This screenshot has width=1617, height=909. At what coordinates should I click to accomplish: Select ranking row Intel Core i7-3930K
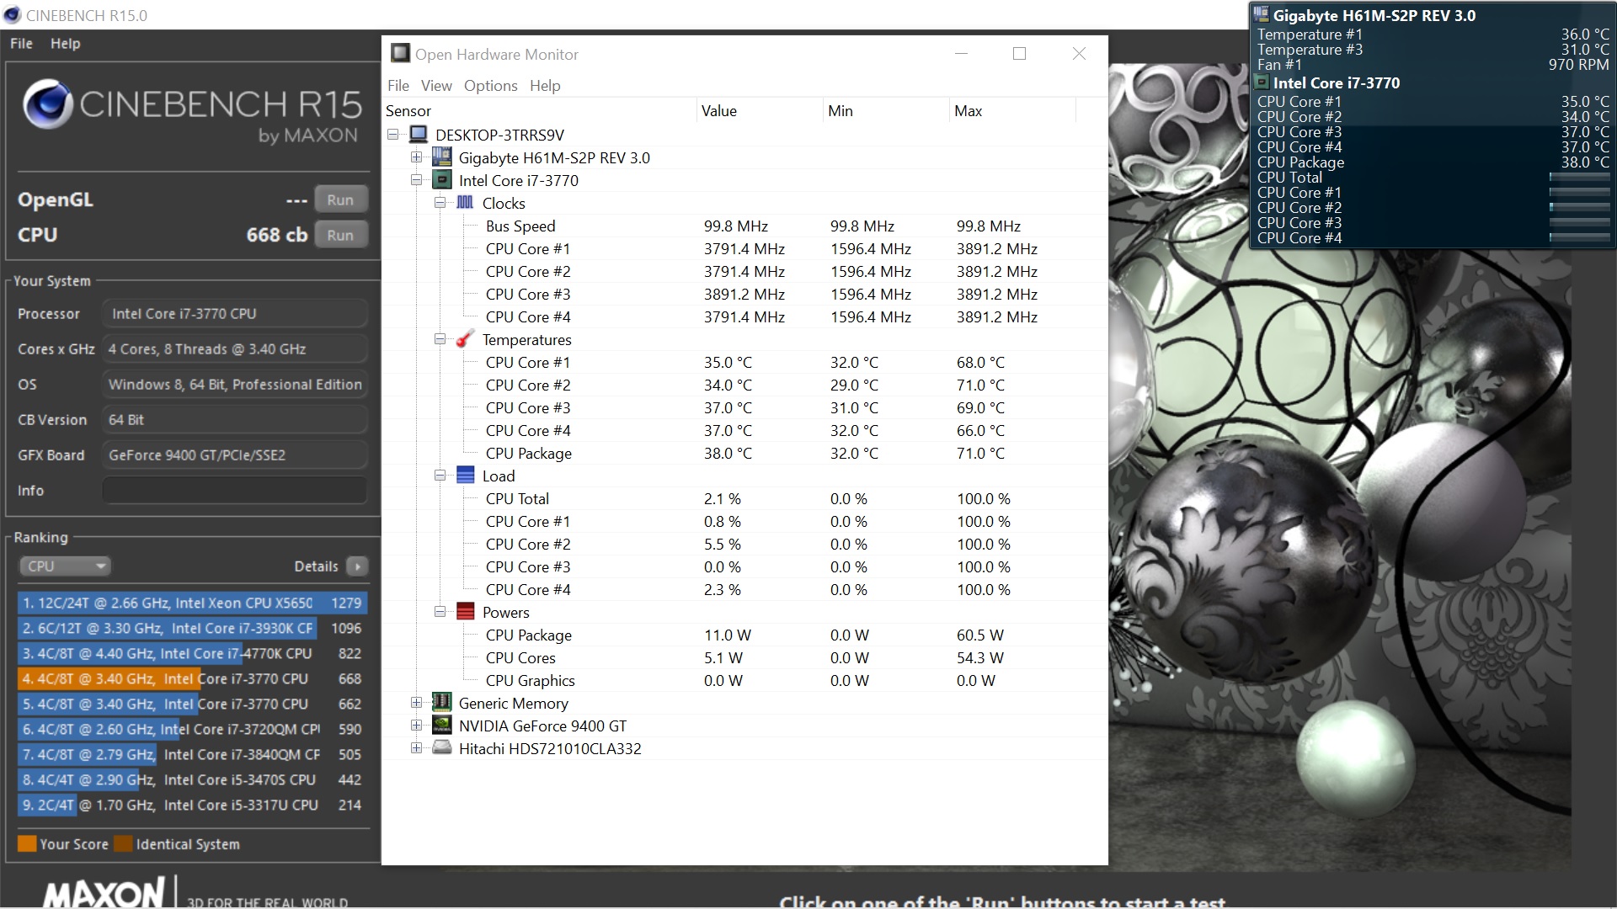[192, 629]
